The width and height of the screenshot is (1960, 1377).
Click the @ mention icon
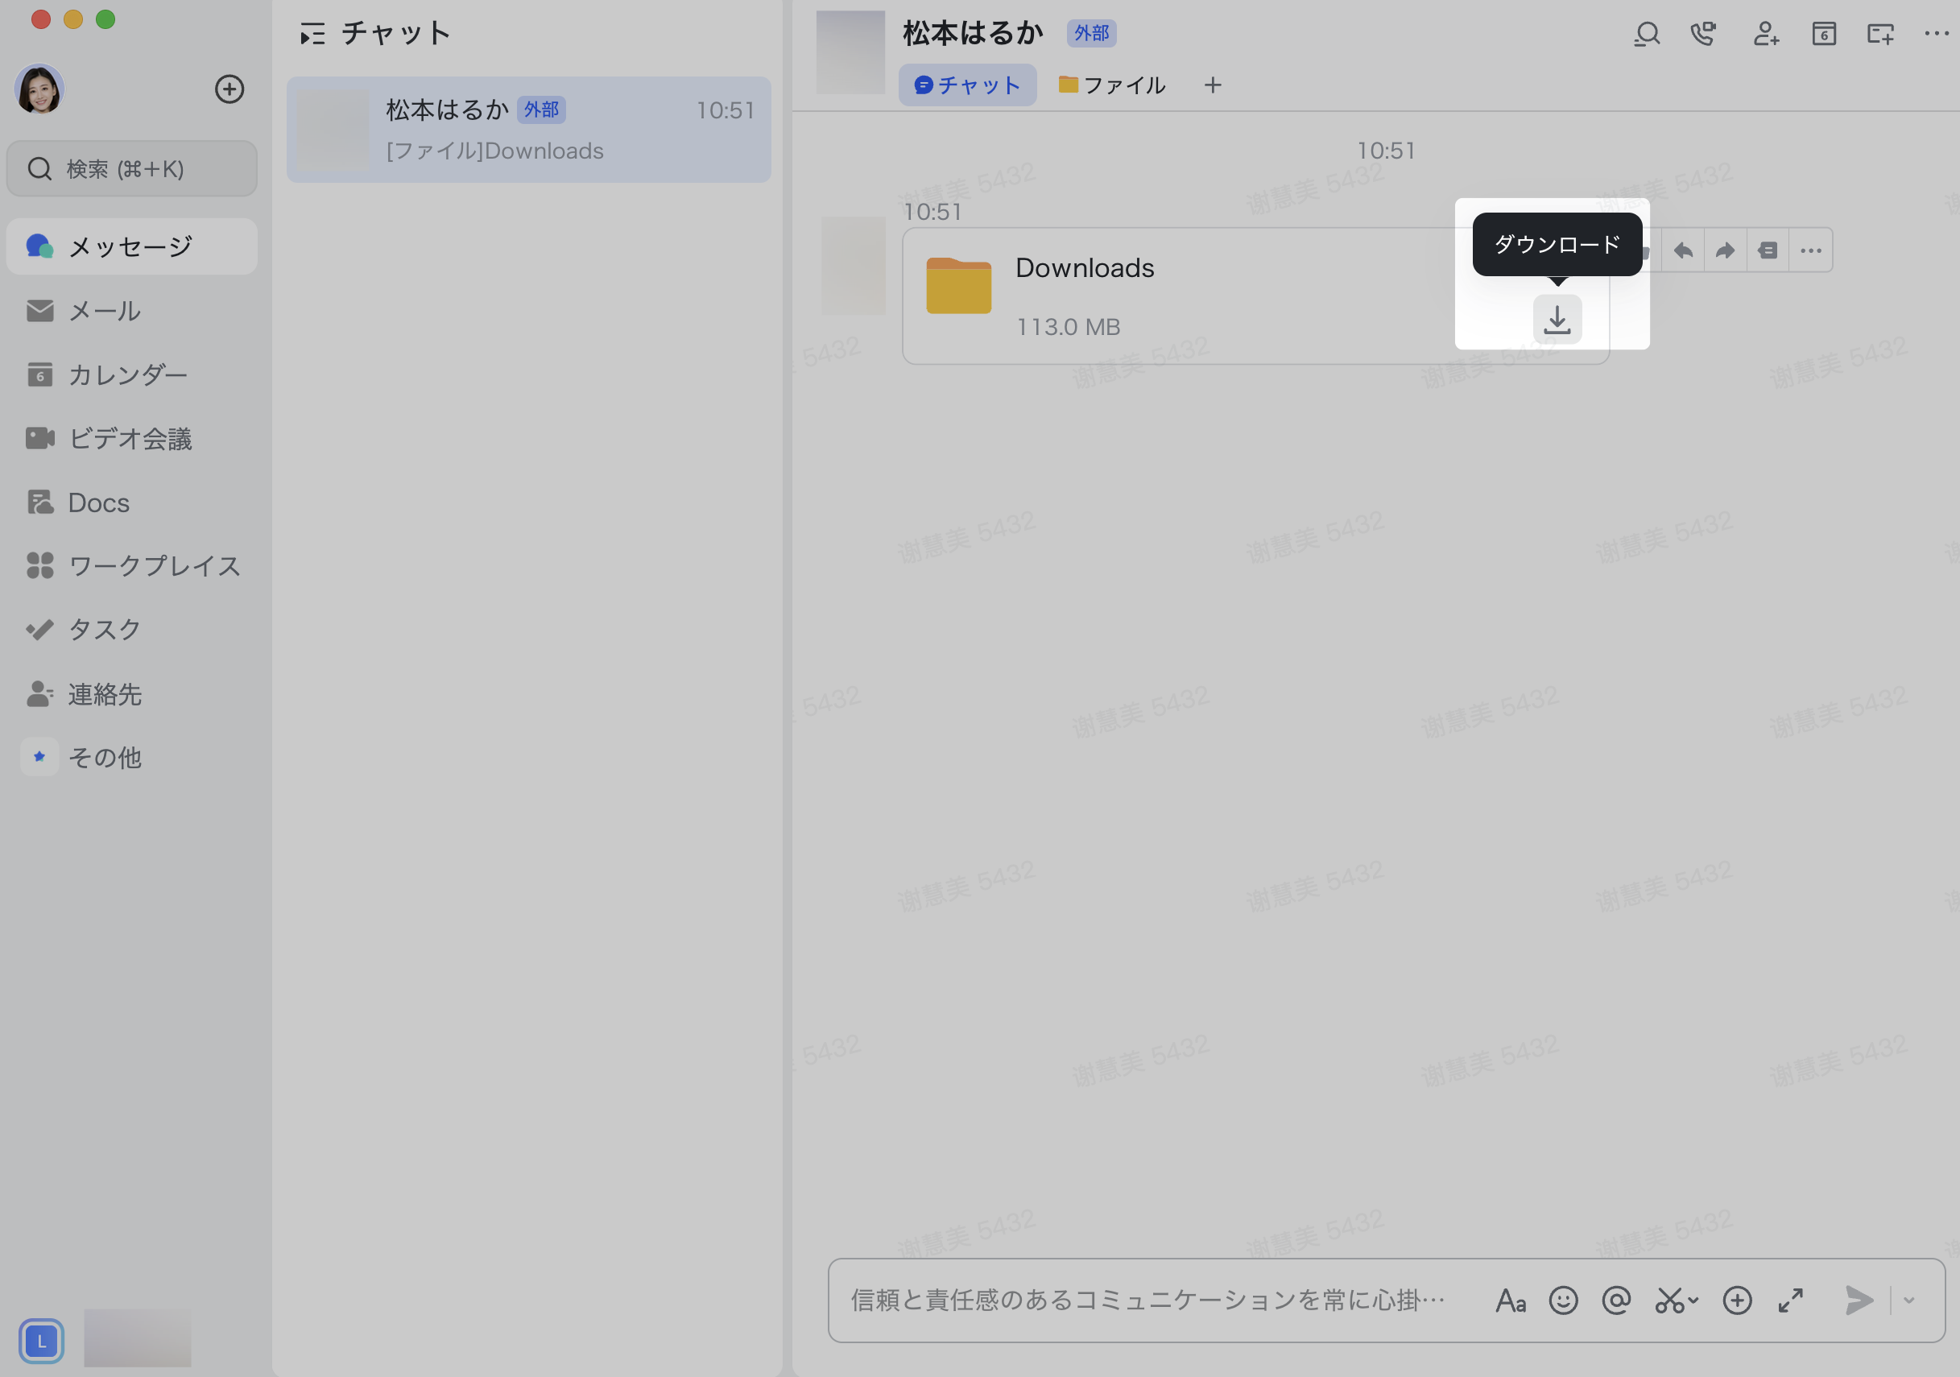point(1616,1300)
